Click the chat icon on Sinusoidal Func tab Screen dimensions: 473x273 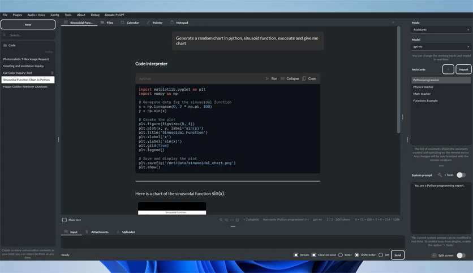[66, 22]
